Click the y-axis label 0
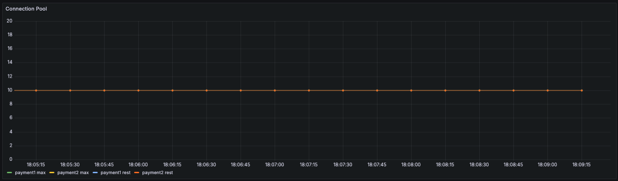Viewport: 618px width, 181px height. pyautogui.click(x=11, y=159)
